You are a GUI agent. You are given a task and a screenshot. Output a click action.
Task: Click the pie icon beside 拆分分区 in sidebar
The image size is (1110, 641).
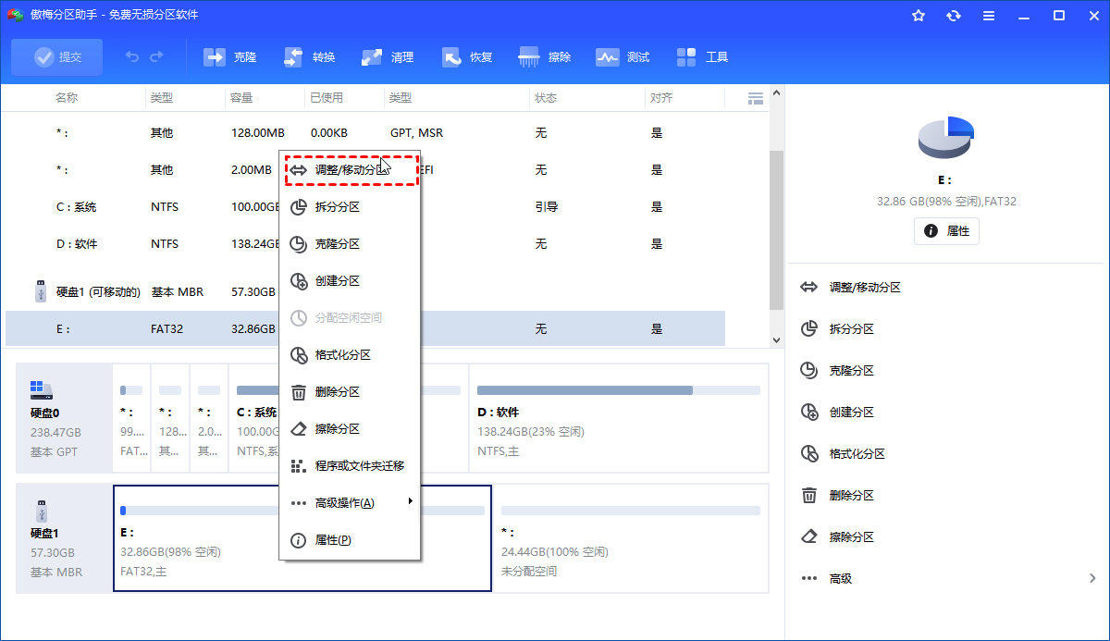(x=809, y=329)
